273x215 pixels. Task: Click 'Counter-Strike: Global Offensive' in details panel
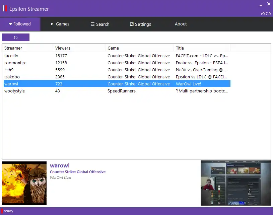78,172
